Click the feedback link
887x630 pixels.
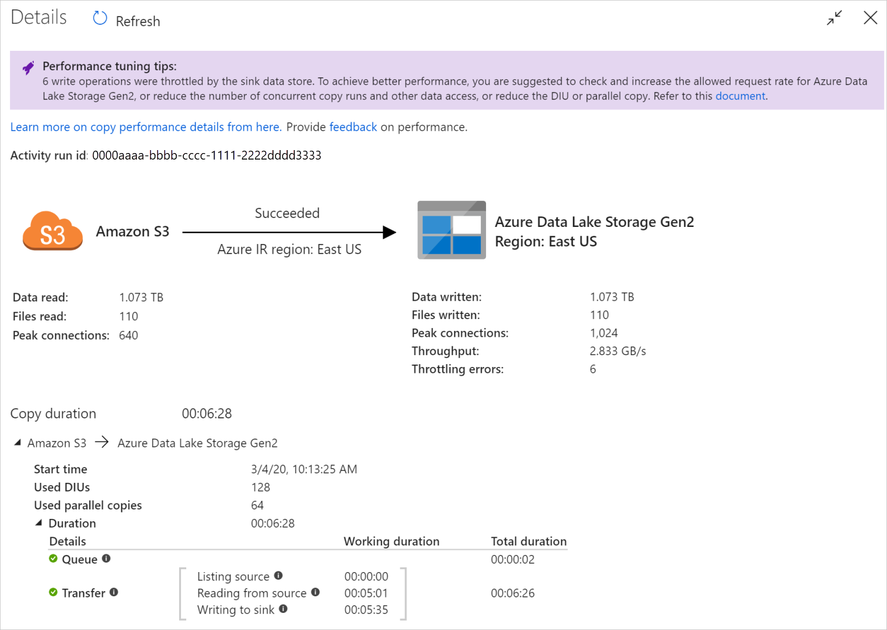[353, 126]
